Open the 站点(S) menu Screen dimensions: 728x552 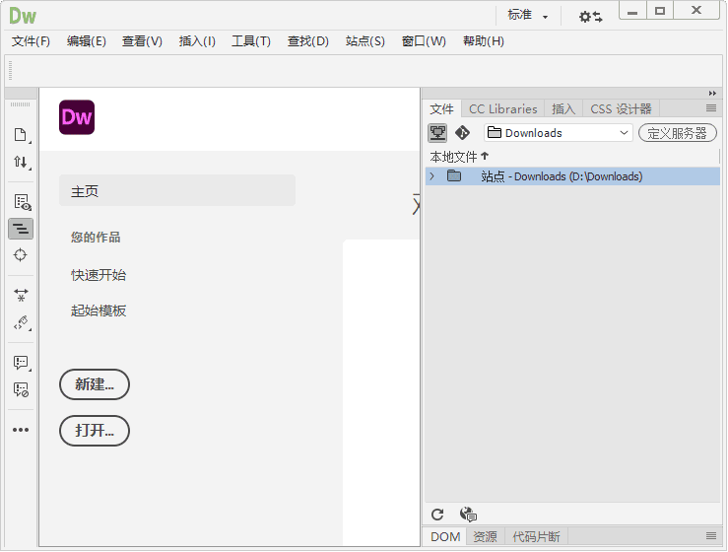tap(365, 41)
